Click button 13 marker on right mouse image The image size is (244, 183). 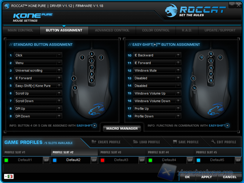click(x=193, y=78)
